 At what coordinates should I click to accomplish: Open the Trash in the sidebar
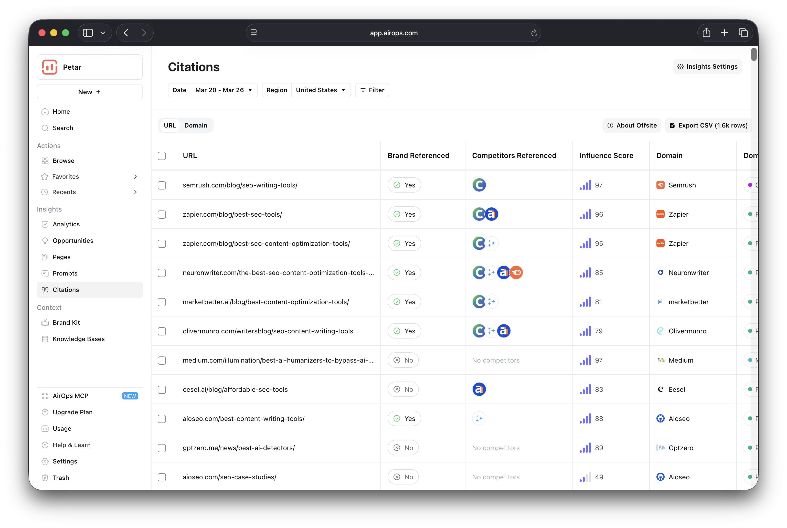coord(61,478)
